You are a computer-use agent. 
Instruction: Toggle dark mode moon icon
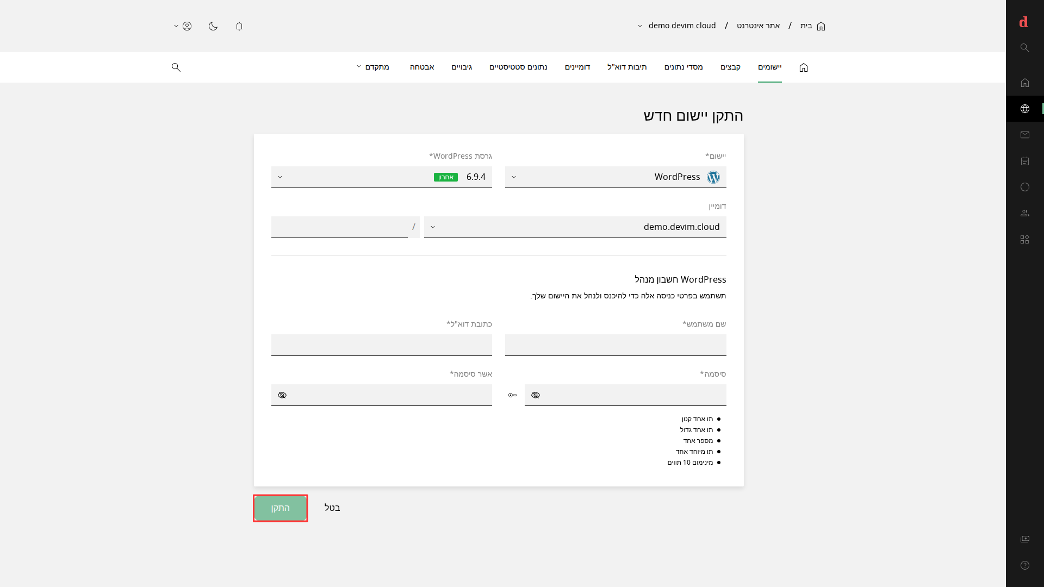[213, 26]
